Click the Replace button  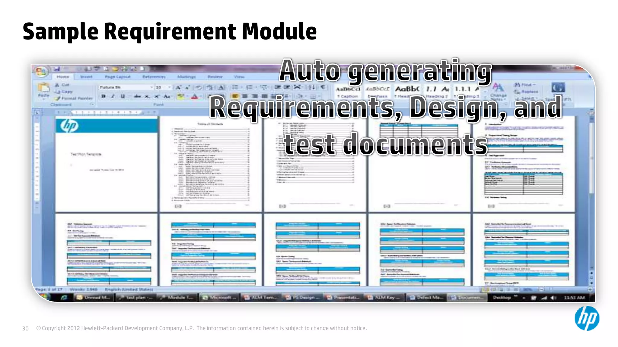526,92
